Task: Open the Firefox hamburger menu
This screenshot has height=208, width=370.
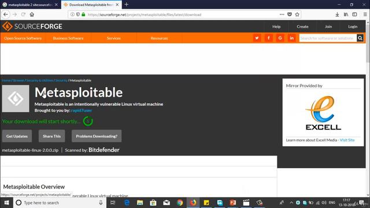Action: click(365, 14)
